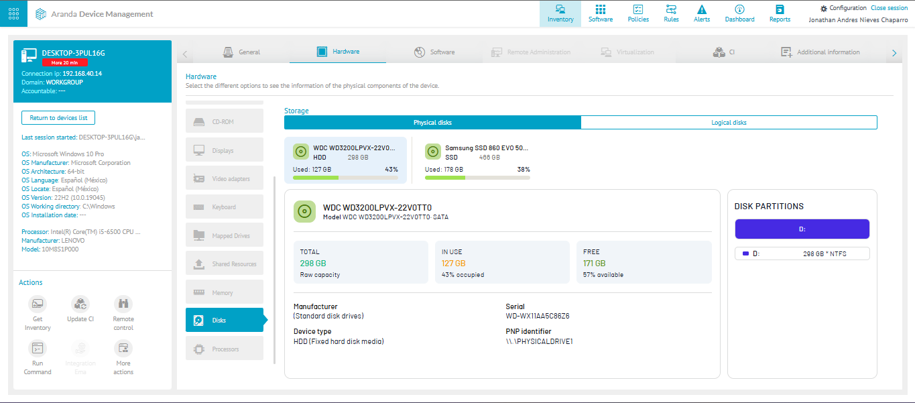Click the WDC disk usage bar at 43%

tap(345, 178)
